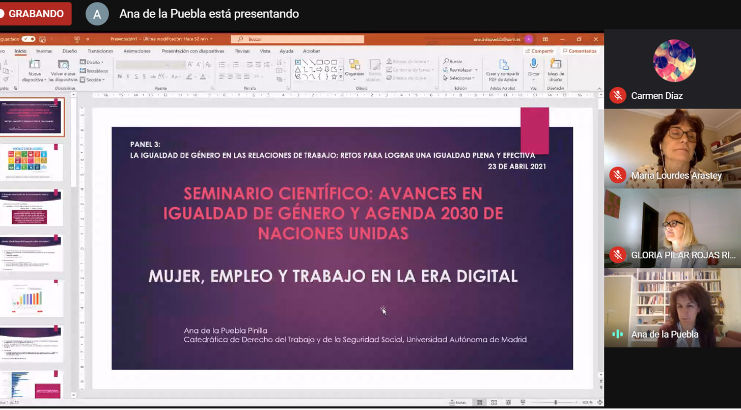This screenshot has height=410, width=741.
Task: Toggle the AutoSave (Autoguardado) switch
Action: coord(28,39)
